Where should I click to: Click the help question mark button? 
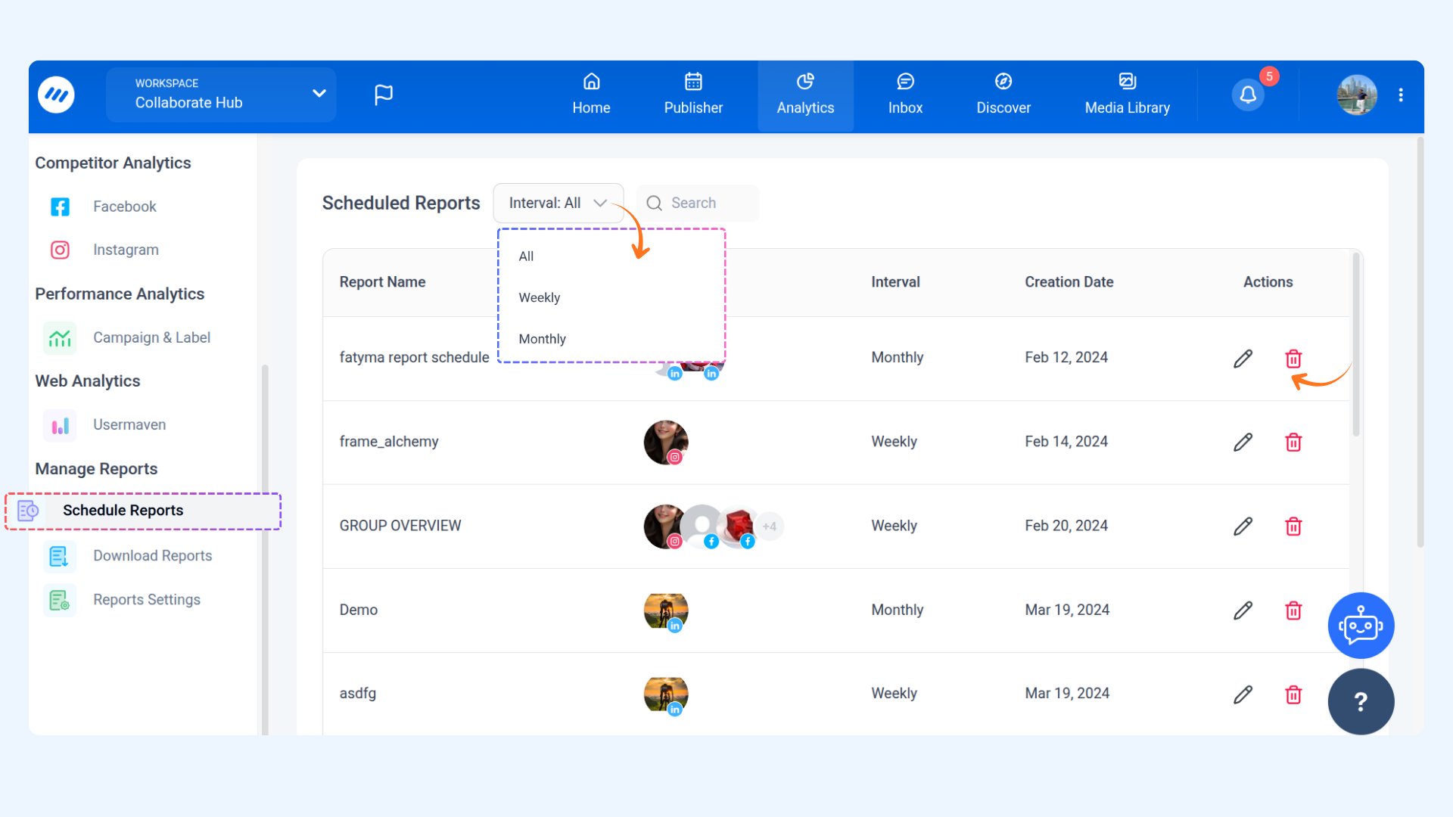click(1361, 701)
